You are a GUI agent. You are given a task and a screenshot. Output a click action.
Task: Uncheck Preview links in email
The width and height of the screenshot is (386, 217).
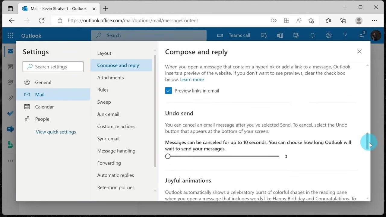(169, 91)
